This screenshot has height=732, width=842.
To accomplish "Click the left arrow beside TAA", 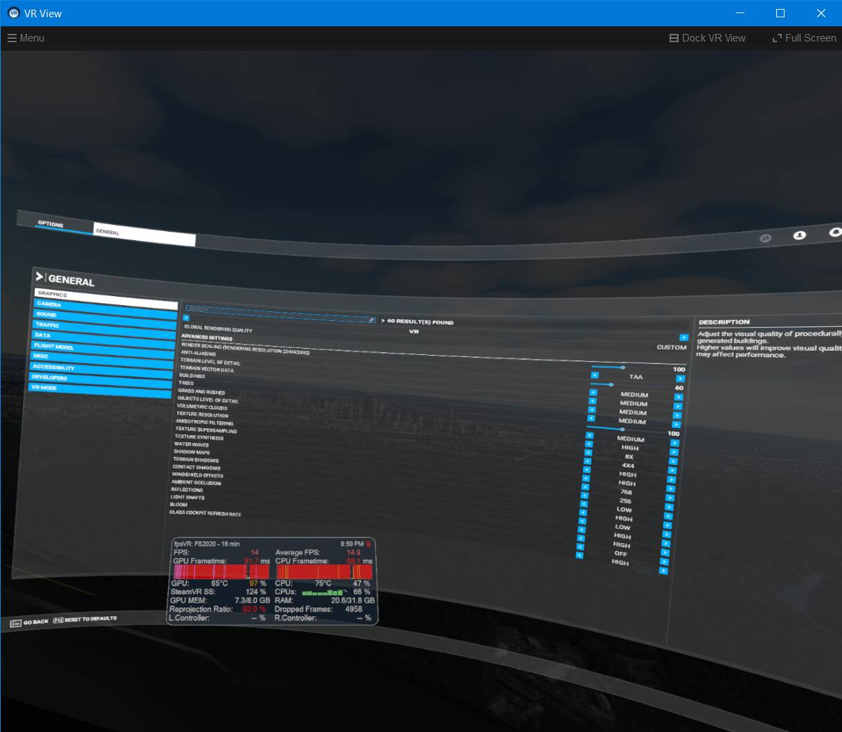I will click(x=593, y=375).
